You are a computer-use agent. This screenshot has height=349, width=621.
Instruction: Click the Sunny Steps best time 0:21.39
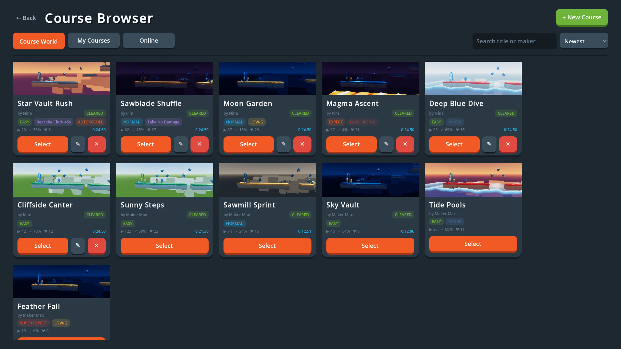(202, 231)
